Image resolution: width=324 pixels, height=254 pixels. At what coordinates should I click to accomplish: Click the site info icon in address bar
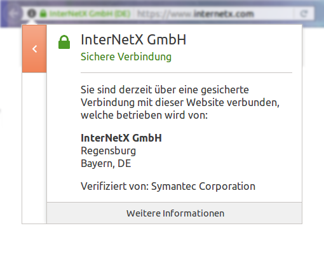(32, 13)
